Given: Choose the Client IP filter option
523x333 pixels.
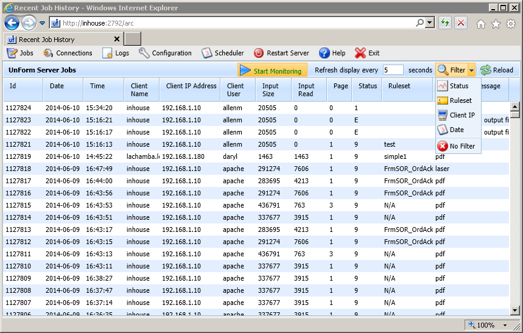Looking at the screenshot, I should [x=462, y=115].
